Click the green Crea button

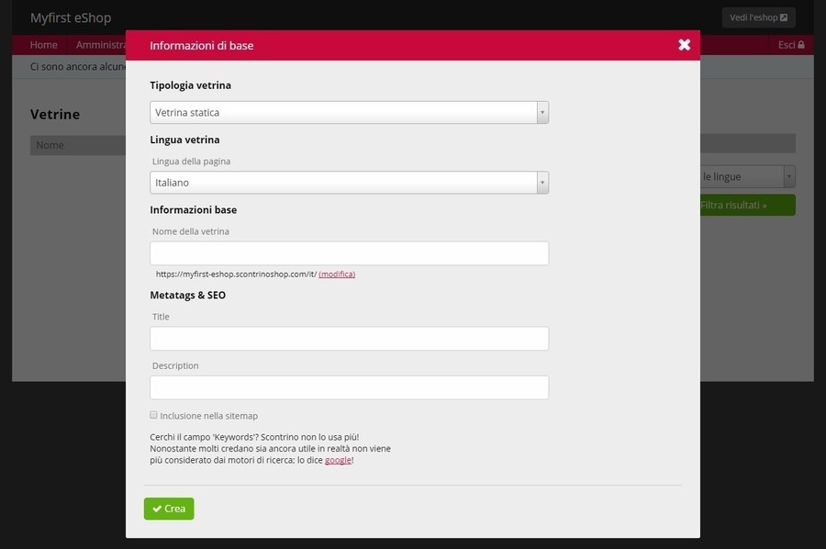coord(169,509)
